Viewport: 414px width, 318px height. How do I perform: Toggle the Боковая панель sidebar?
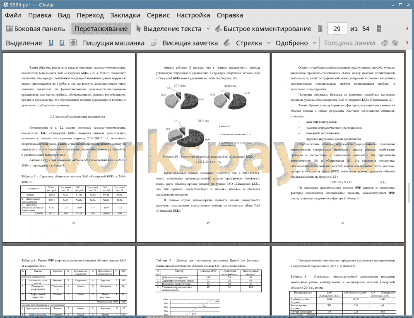35,29
